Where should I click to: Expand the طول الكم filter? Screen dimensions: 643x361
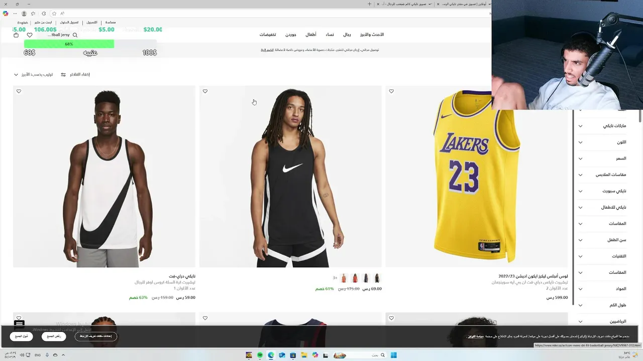click(x=602, y=305)
